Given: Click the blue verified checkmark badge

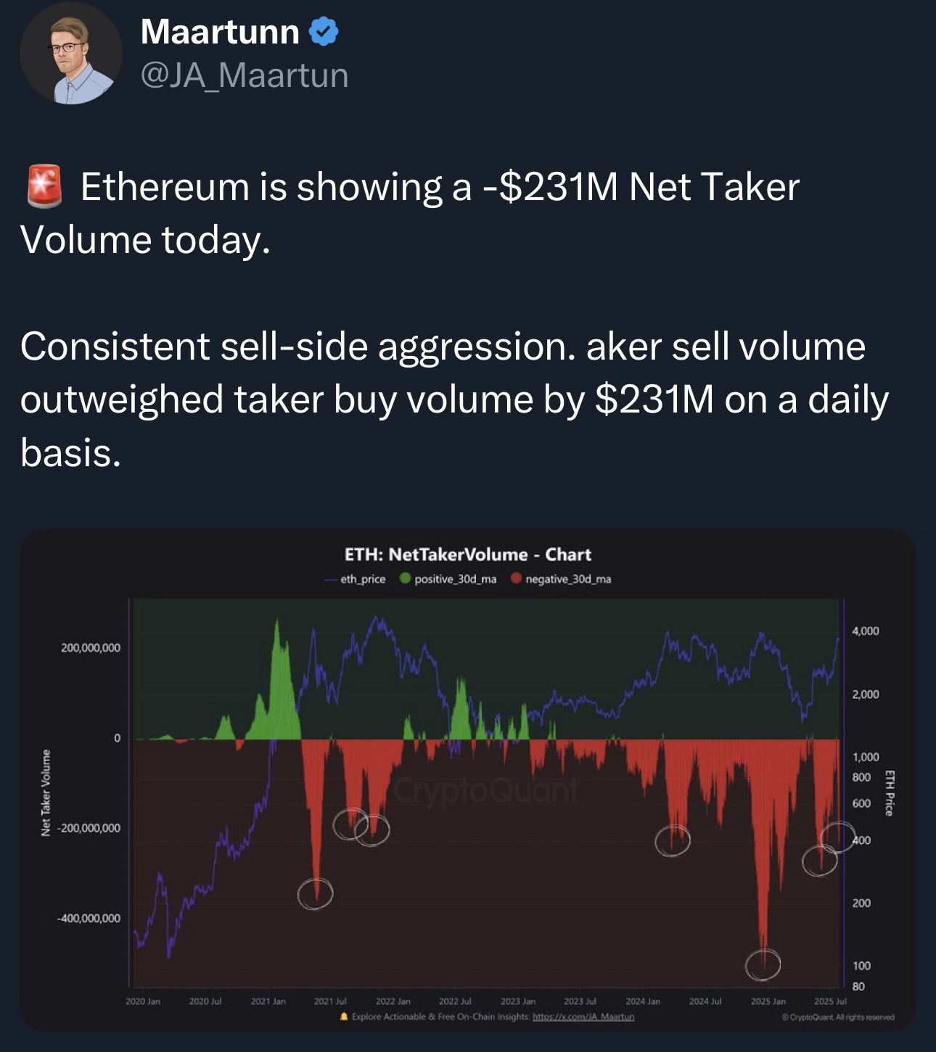Looking at the screenshot, I should point(324,32).
